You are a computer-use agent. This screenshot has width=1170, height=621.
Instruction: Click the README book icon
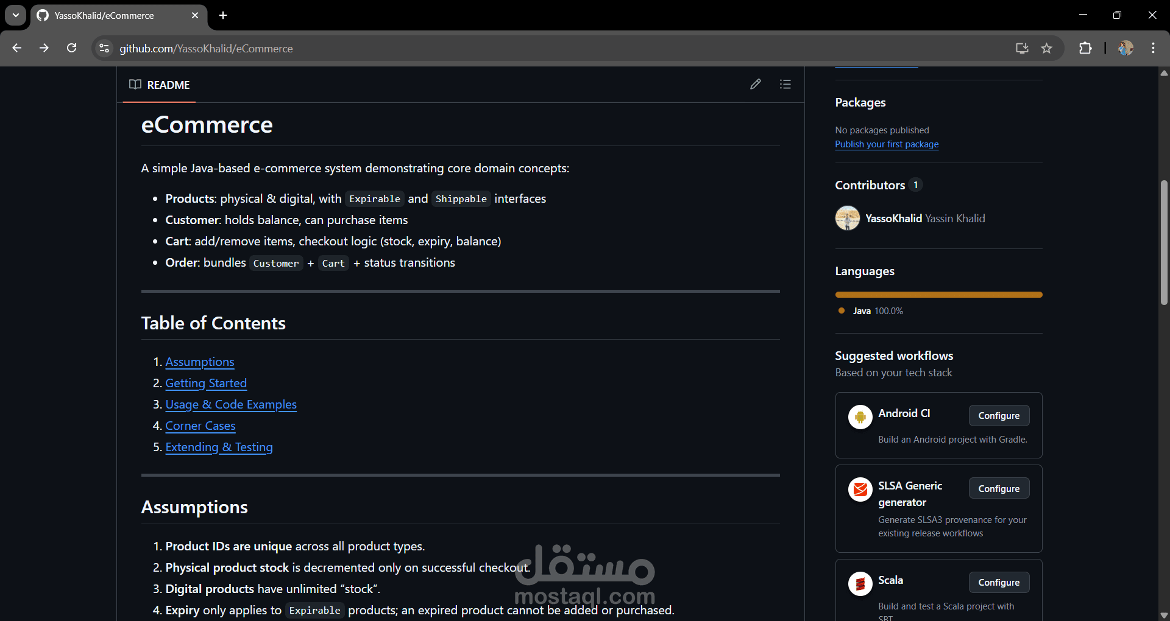(x=135, y=85)
